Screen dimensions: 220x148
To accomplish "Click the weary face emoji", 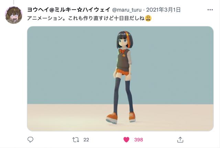I will coord(148,18).
